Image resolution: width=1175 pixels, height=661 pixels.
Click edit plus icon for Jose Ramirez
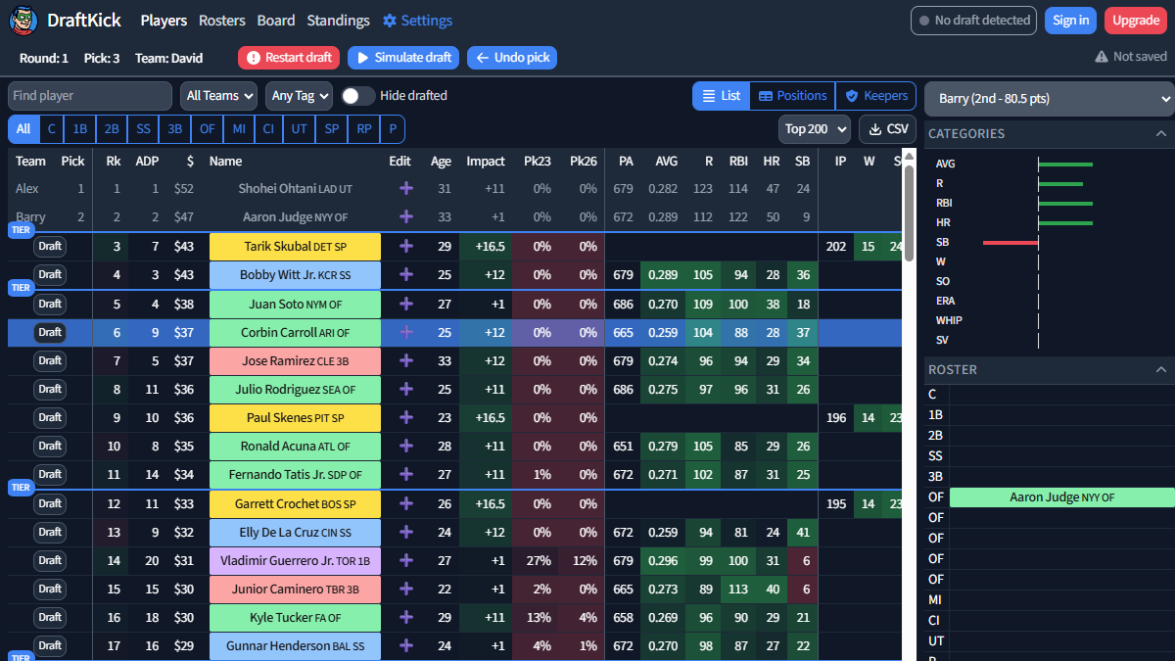406,360
